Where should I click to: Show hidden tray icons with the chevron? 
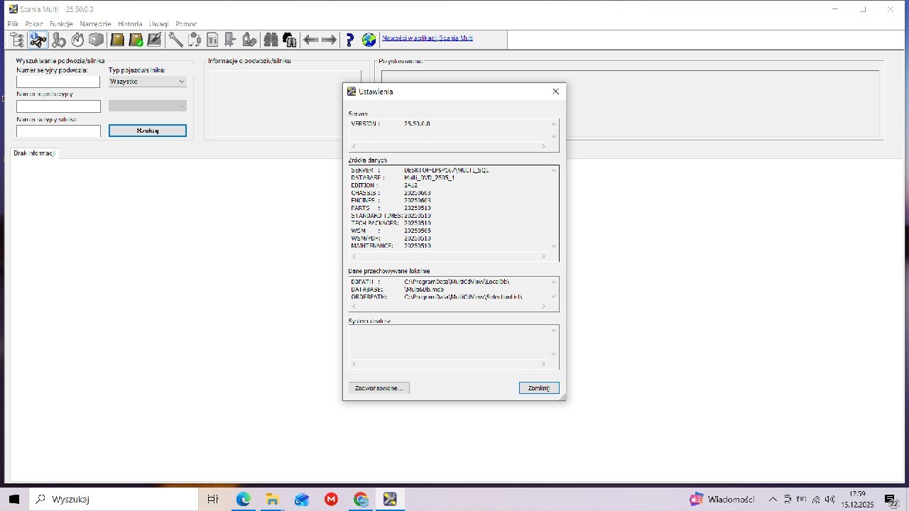773,500
